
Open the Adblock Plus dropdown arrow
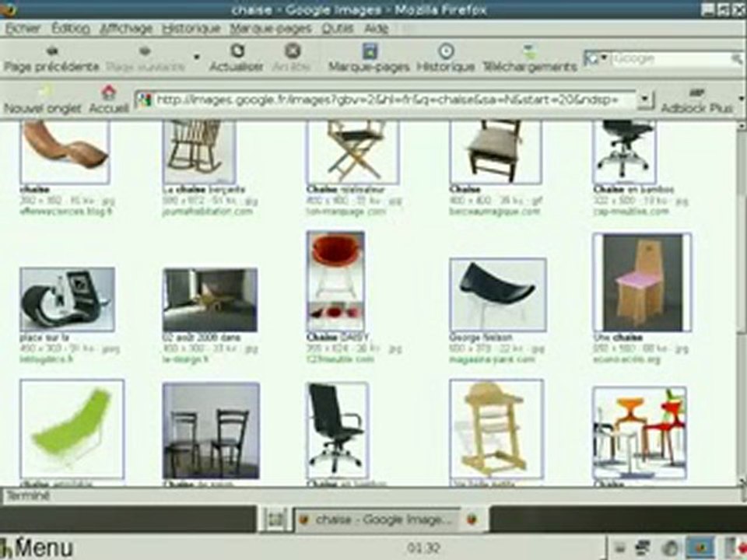[x=741, y=99]
